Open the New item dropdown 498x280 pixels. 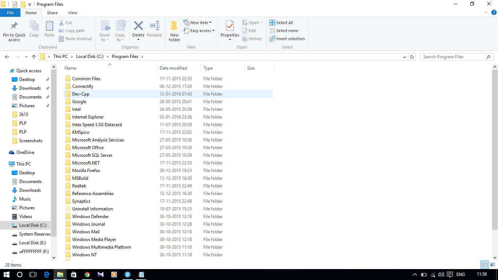197,23
